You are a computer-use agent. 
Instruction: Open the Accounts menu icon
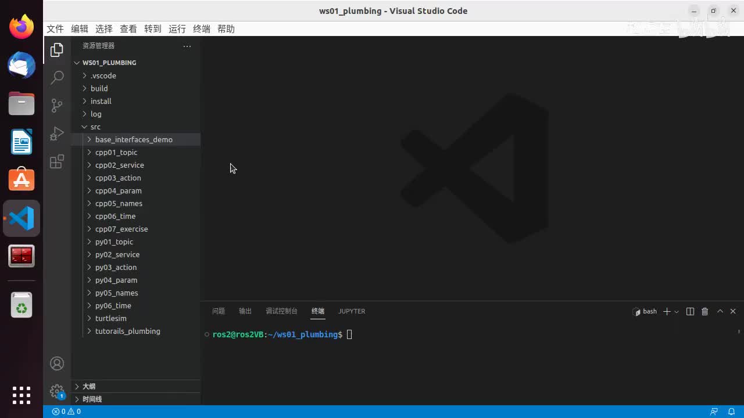(x=57, y=363)
